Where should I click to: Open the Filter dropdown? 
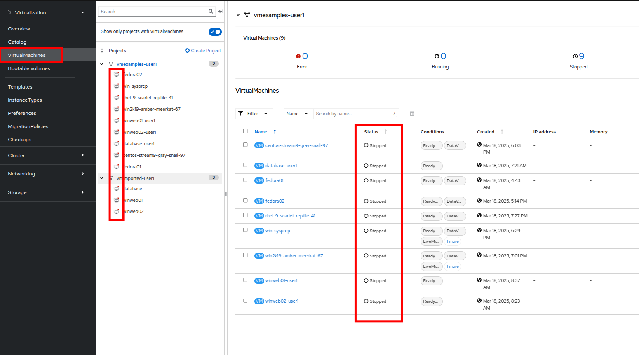pos(254,114)
